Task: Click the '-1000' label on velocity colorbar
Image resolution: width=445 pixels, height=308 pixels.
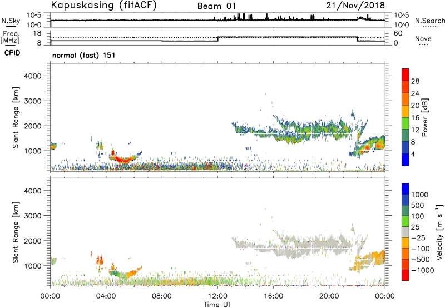Action: [x=423, y=270]
